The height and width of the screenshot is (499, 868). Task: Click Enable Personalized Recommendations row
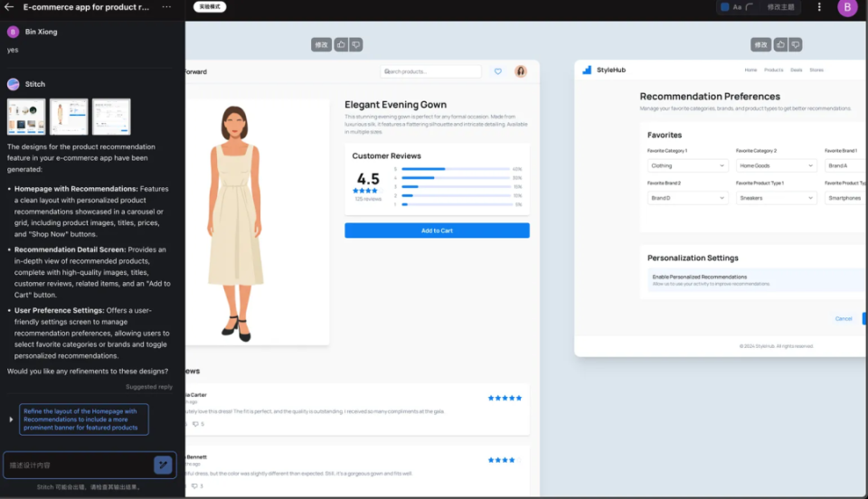point(756,280)
